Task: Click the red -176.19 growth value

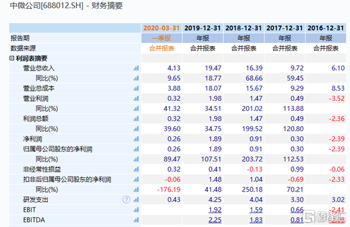Action: pyautogui.click(x=169, y=190)
